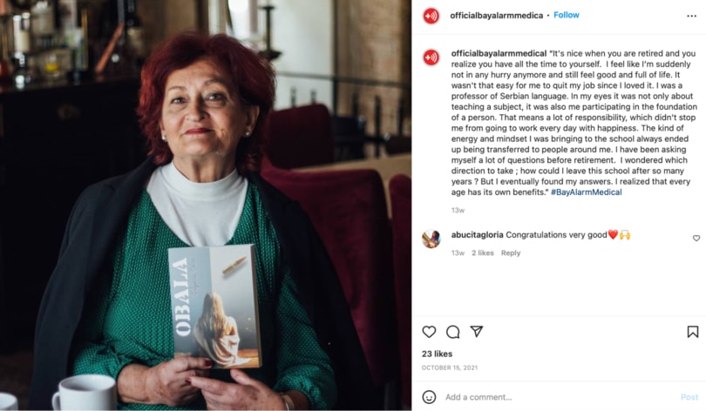Reply to abucitagloria's comment
Screen dimensions: 706x411
click(511, 253)
